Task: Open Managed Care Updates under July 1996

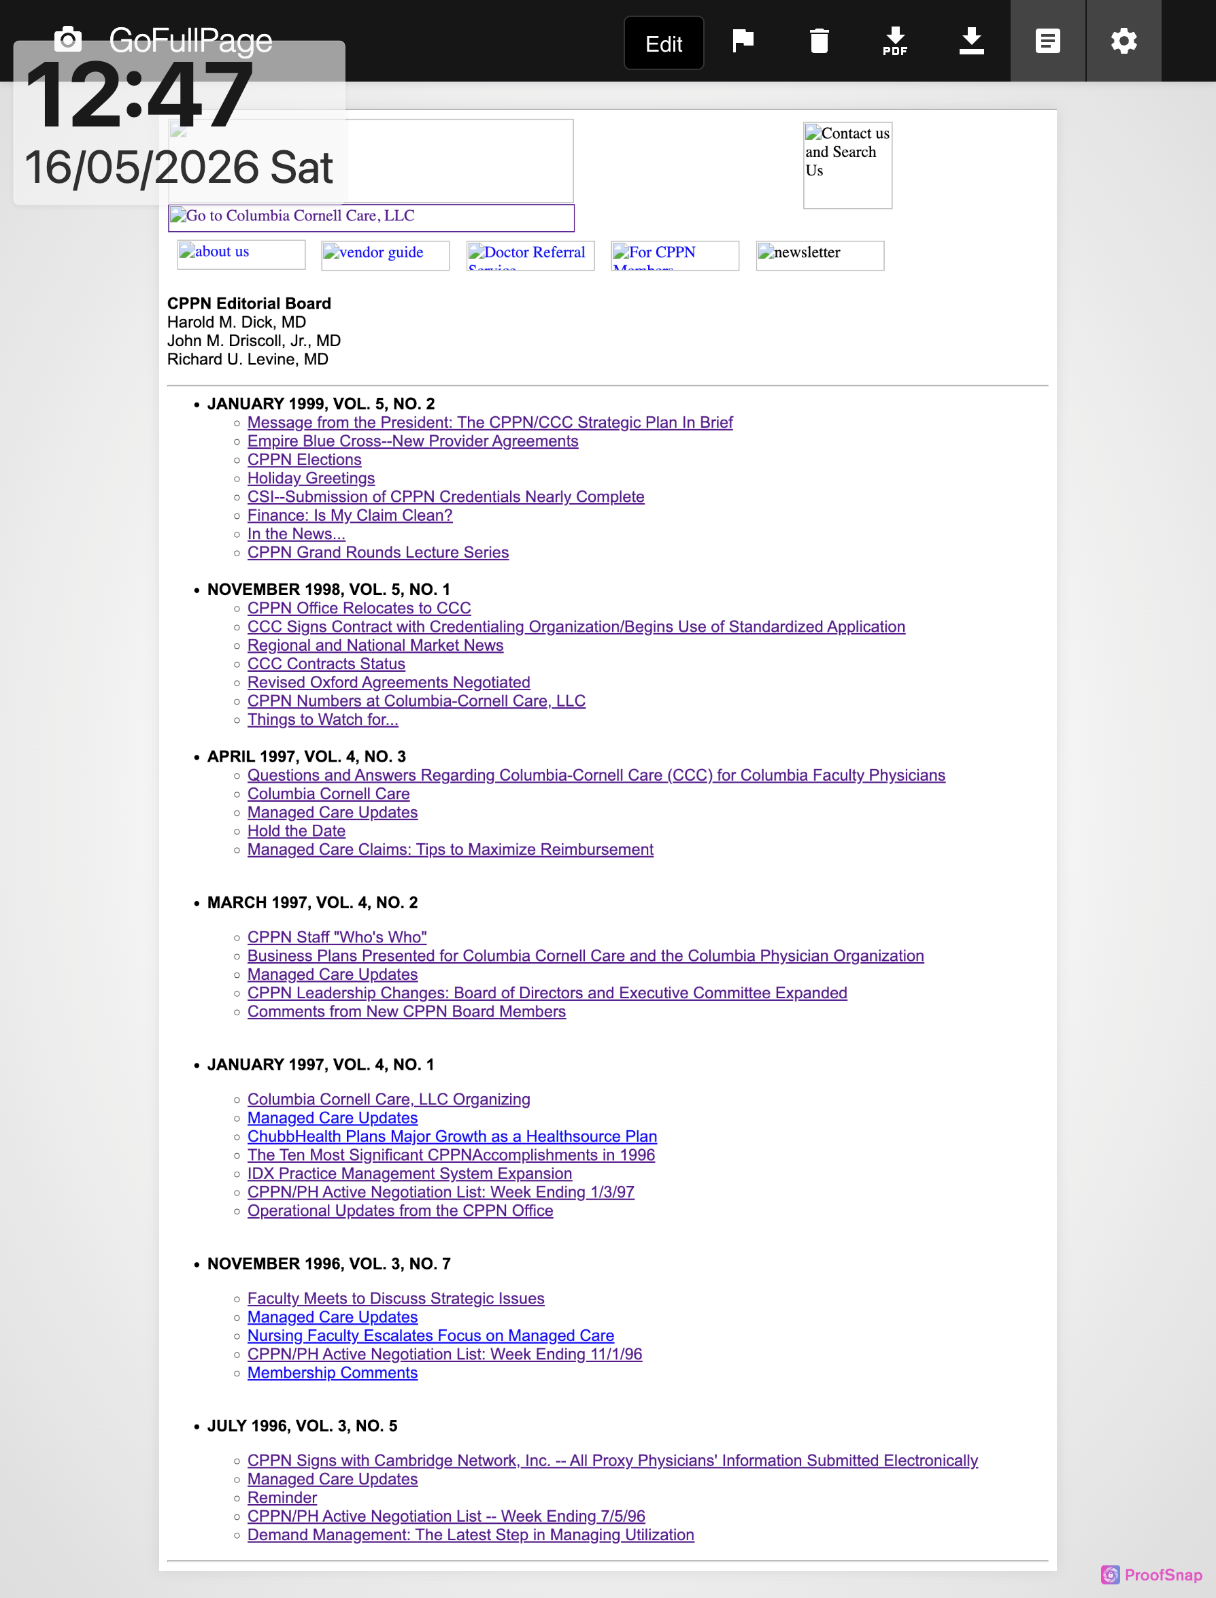Action: (333, 1479)
